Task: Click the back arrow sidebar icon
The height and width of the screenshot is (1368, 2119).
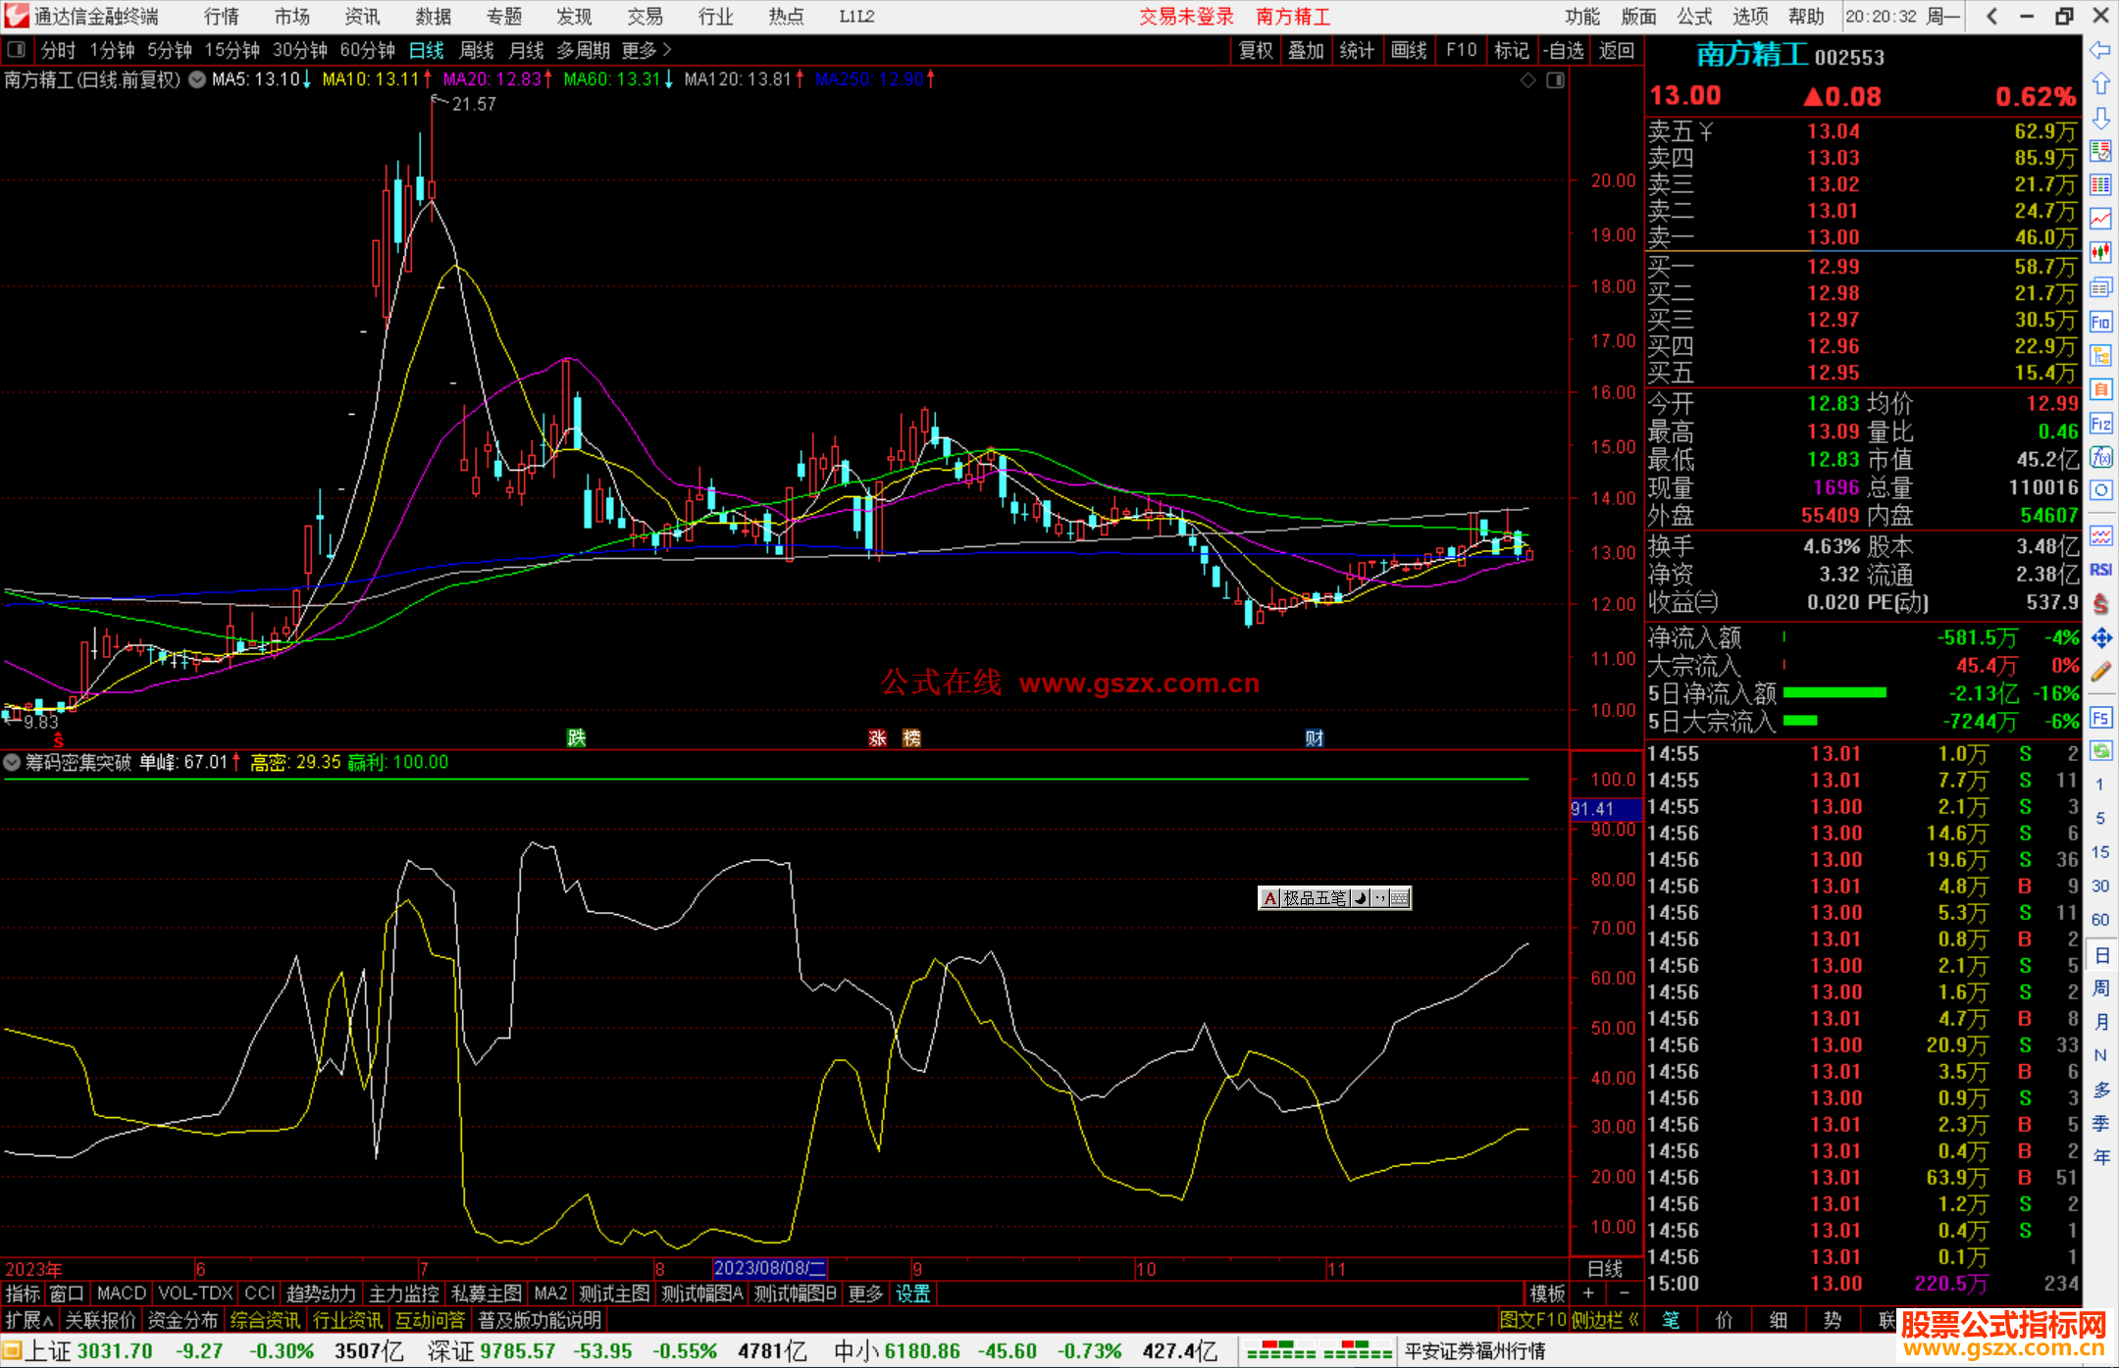Action: pyautogui.click(x=2100, y=49)
